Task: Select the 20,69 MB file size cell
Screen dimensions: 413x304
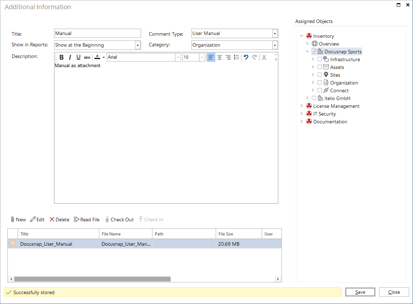Action: coord(239,244)
